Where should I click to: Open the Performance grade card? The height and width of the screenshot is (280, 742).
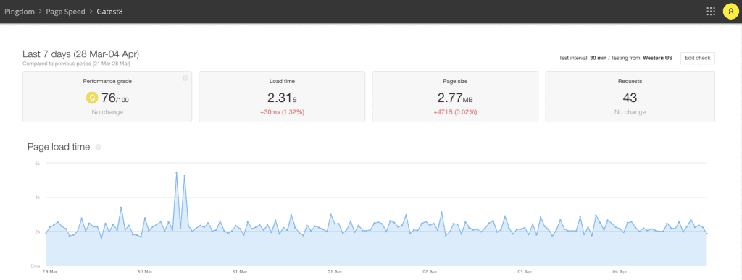pos(107,97)
